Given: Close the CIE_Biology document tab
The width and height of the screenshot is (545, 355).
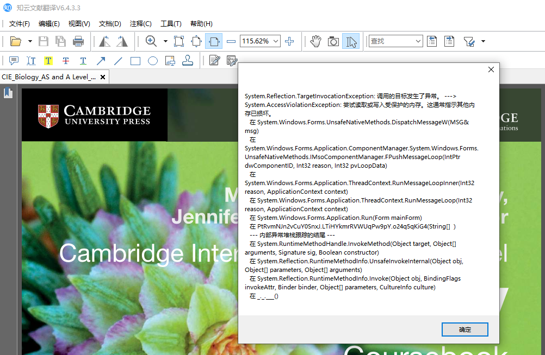Looking at the screenshot, I should (103, 77).
